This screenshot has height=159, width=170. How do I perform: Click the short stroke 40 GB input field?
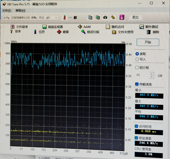pos(143,75)
